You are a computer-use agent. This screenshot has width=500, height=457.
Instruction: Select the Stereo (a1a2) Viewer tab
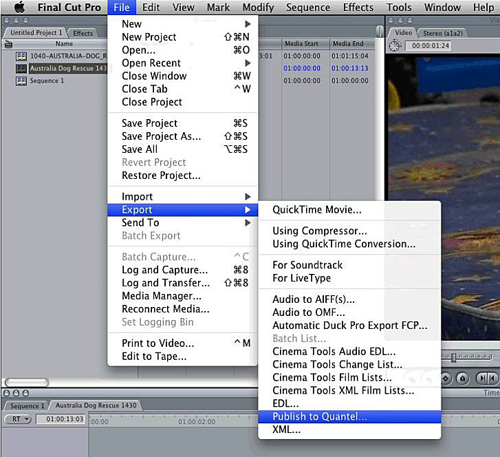pyautogui.click(x=442, y=33)
